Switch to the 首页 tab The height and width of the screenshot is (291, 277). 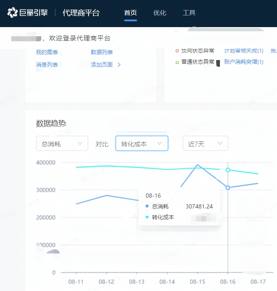coord(130,13)
